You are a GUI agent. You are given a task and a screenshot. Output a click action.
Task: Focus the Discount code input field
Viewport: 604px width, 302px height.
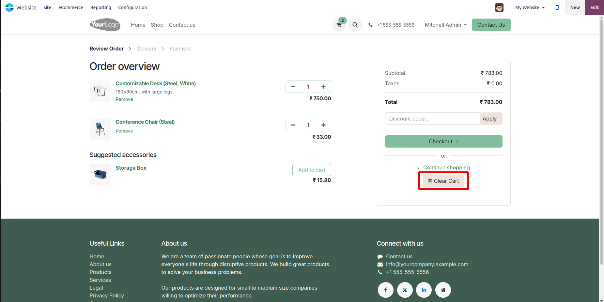tap(432, 119)
